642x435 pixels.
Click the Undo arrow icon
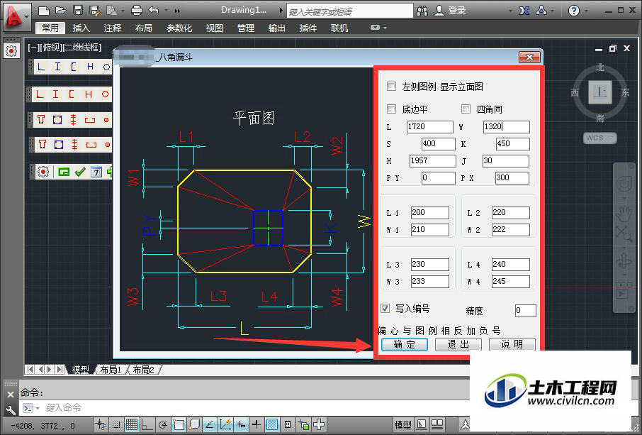(x=154, y=10)
